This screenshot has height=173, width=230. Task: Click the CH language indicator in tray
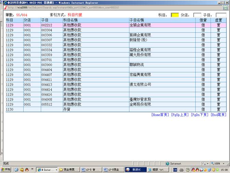(175, 170)
